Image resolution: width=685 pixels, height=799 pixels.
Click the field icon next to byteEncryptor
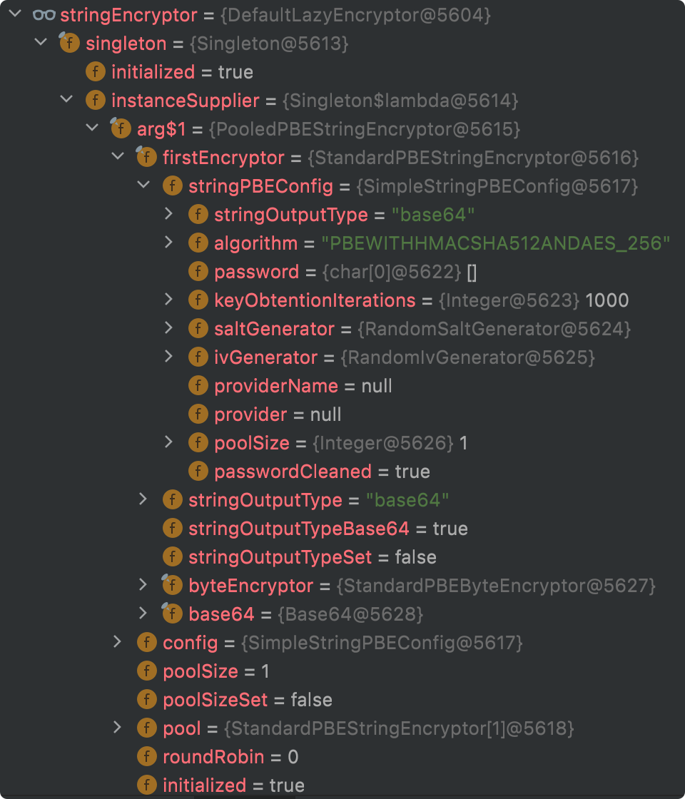[172, 585]
